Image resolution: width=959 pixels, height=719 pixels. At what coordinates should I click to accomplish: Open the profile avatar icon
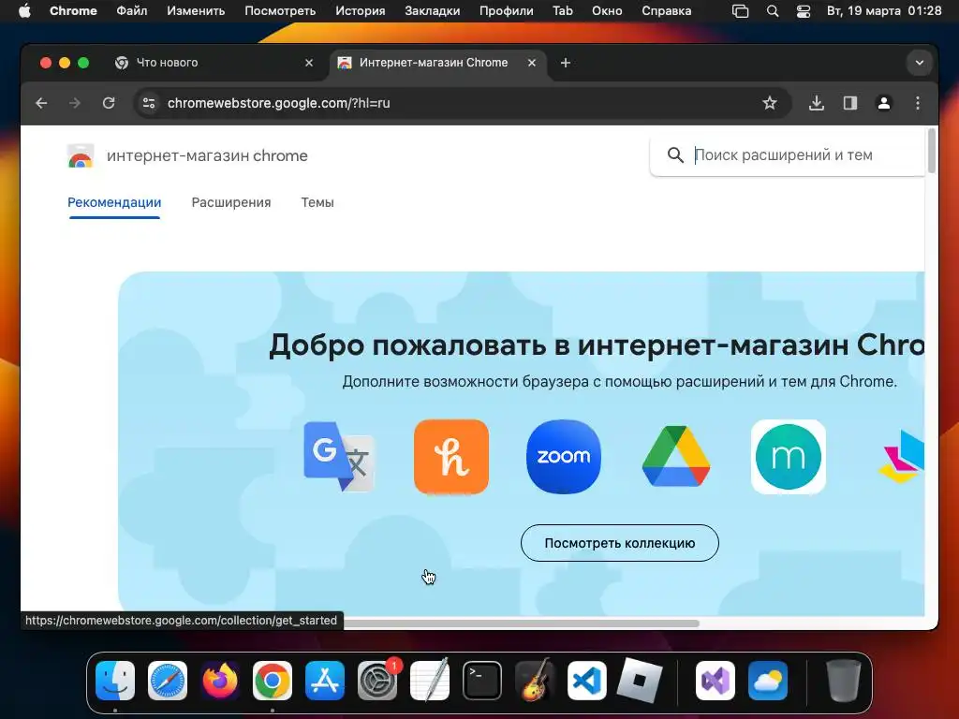tap(884, 103)
